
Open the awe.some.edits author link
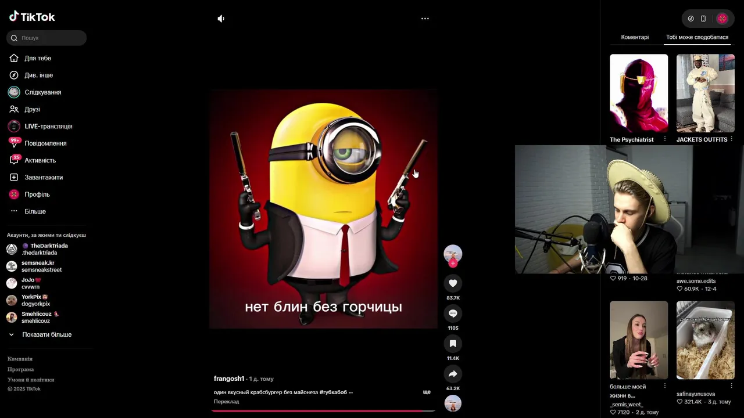[x=696, y=281]
